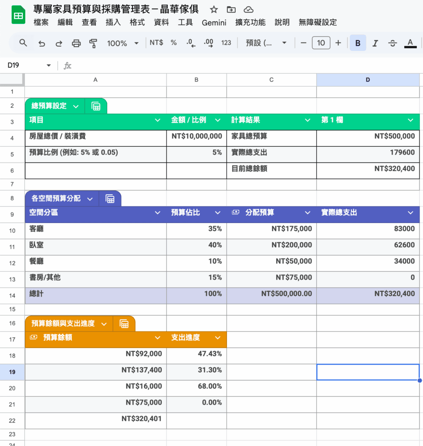This screenshot has height=446, width=423.
Task: Expand 總預算設定 table options chevron
Action: pyautogui.click(x=76, y=106)
